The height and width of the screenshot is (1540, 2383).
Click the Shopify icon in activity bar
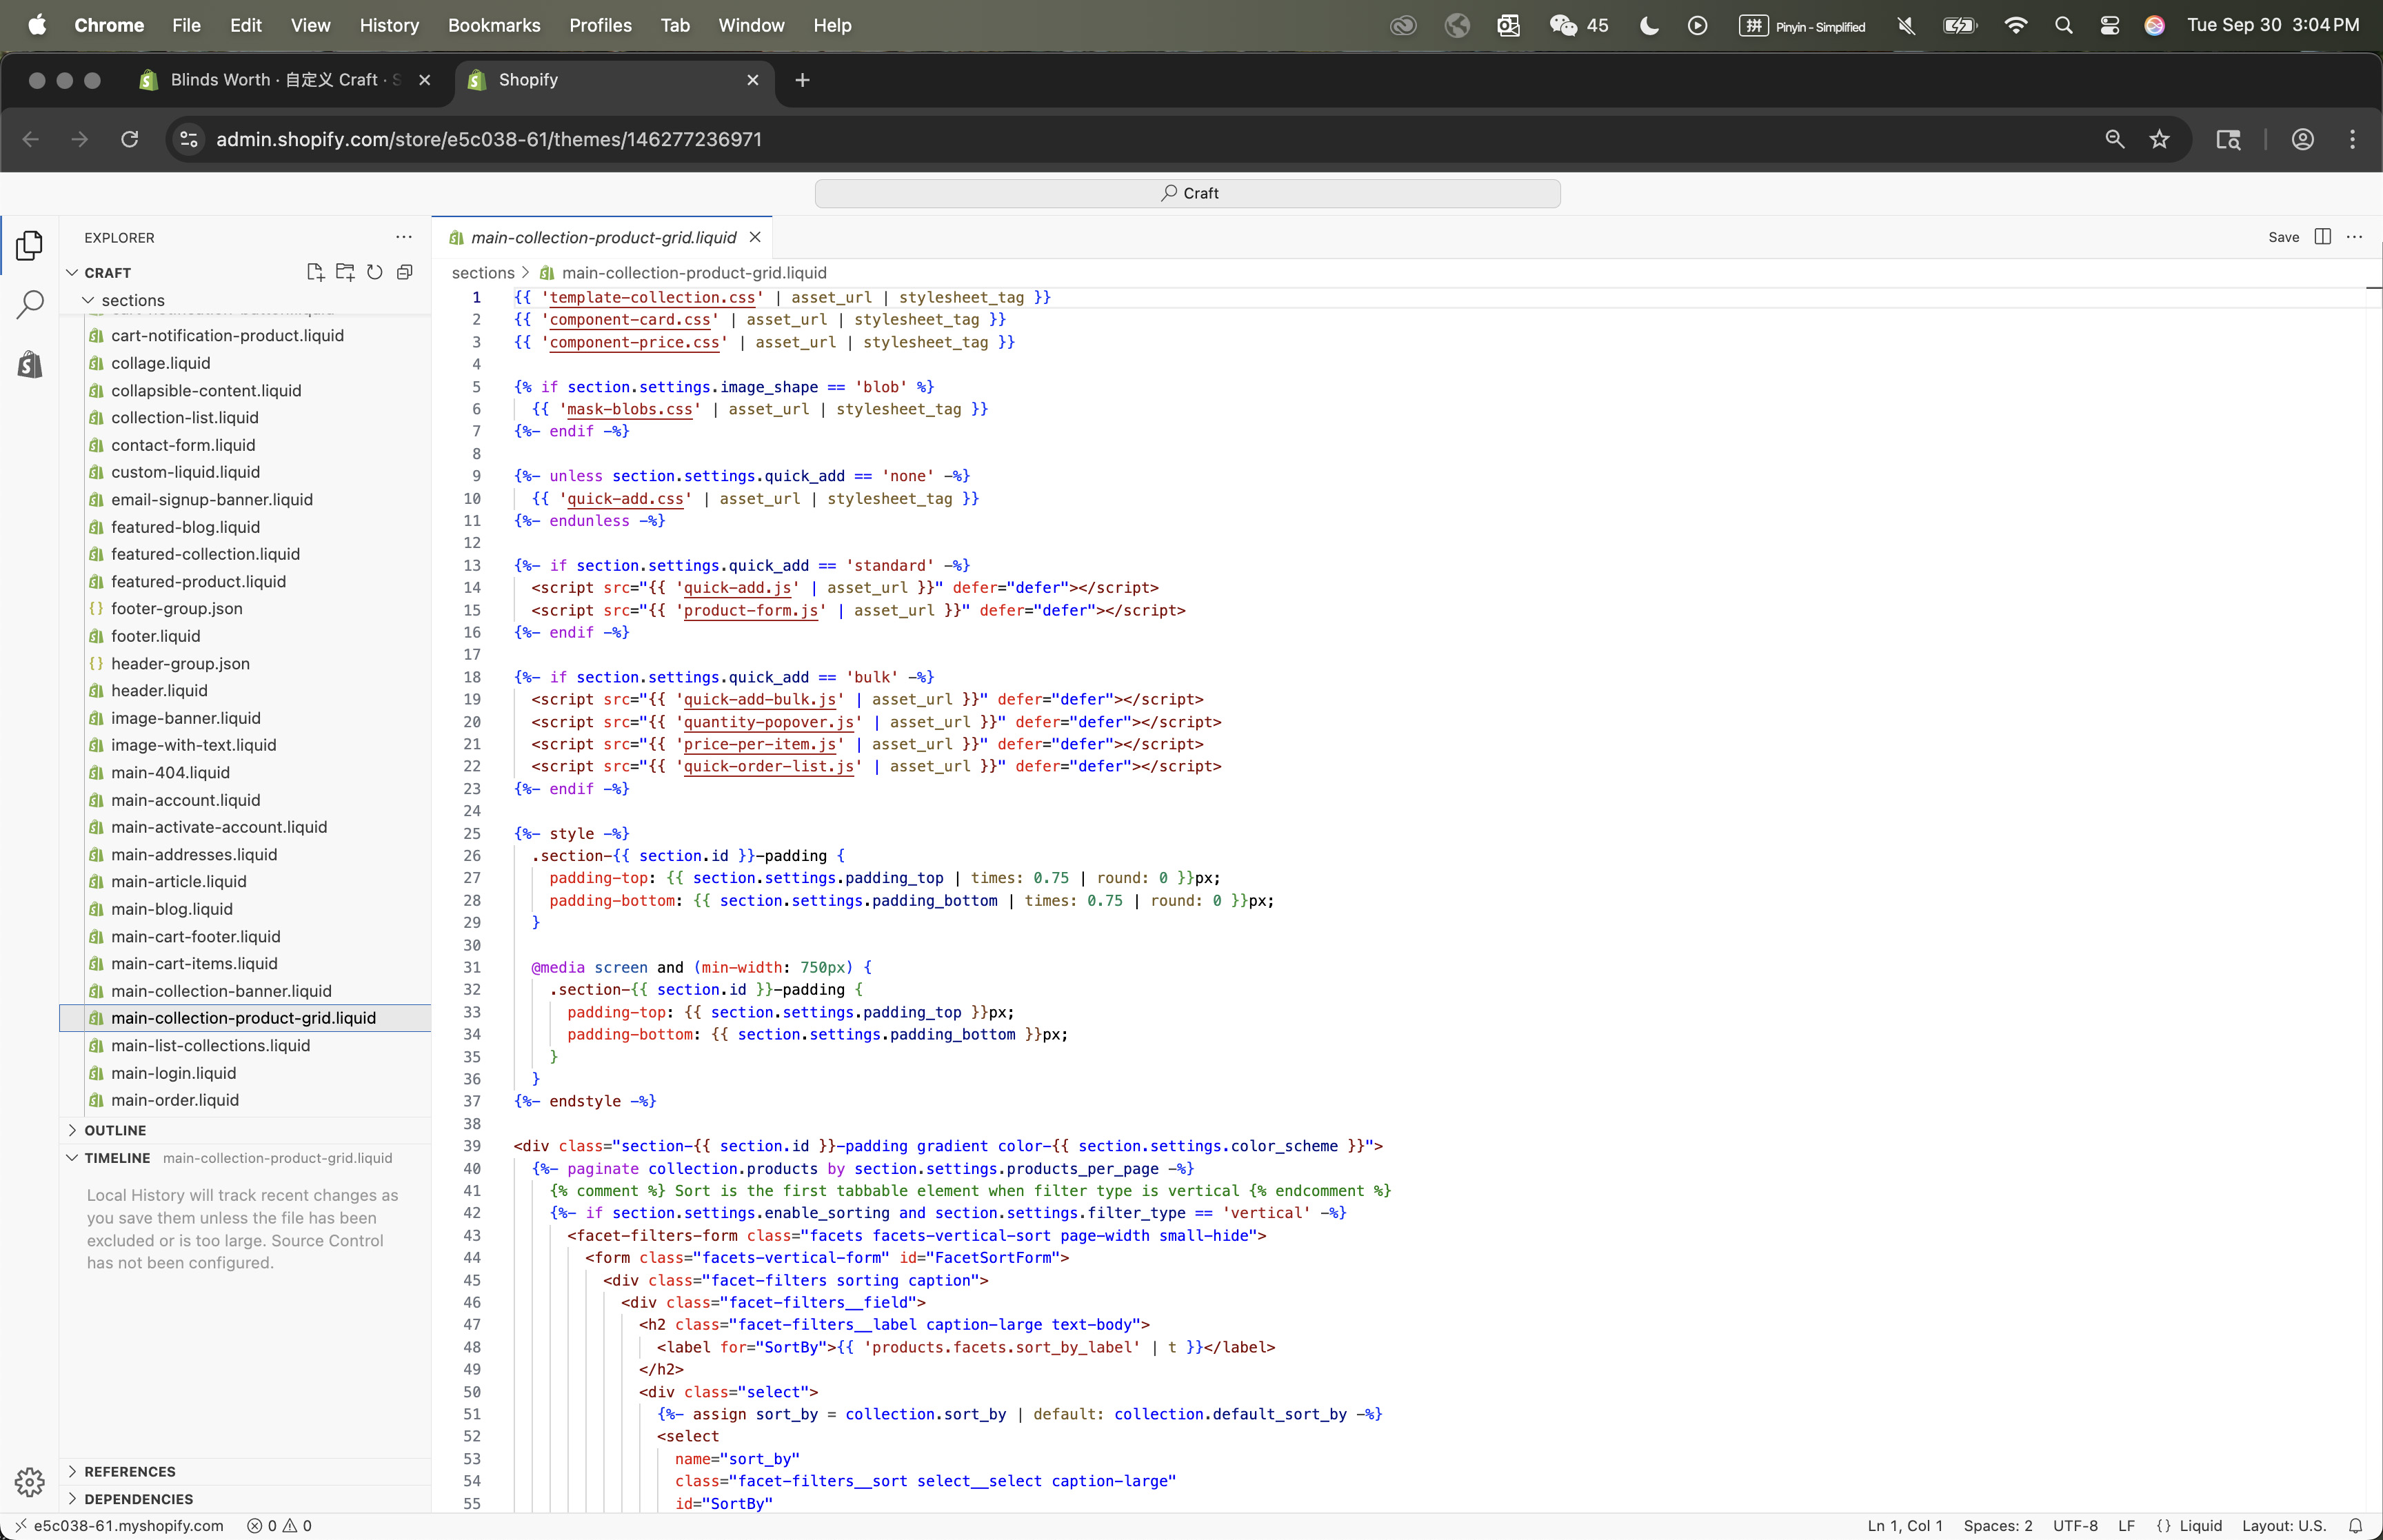click(30, 365)
